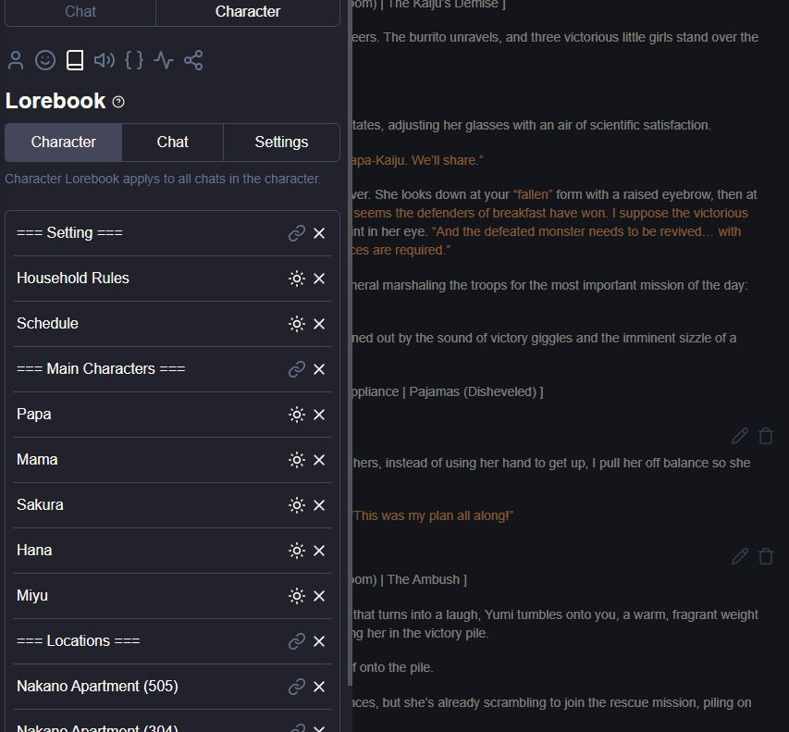Toggle always-active sun icon for Mama

pos(297,460)
